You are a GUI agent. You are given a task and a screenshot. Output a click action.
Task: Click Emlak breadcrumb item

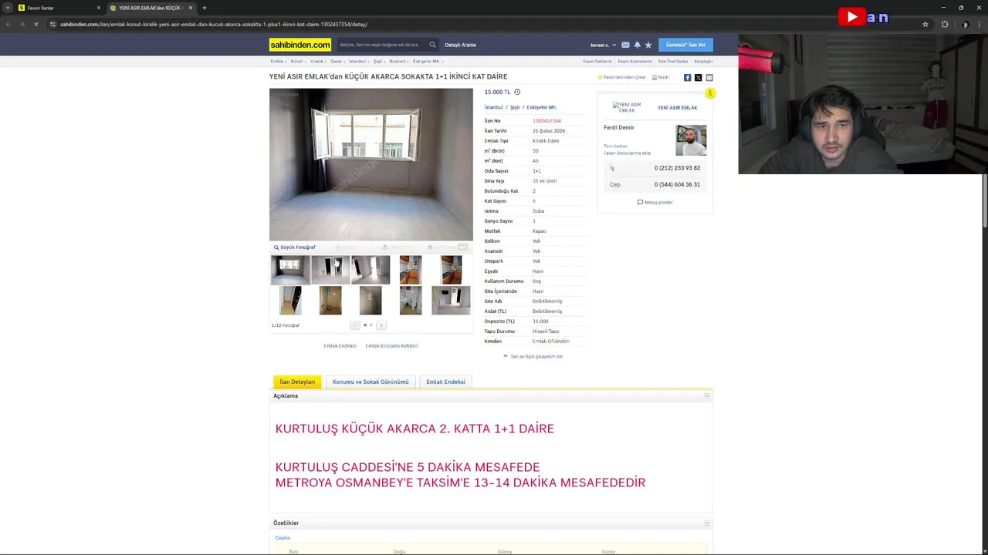tap(276, 61)
